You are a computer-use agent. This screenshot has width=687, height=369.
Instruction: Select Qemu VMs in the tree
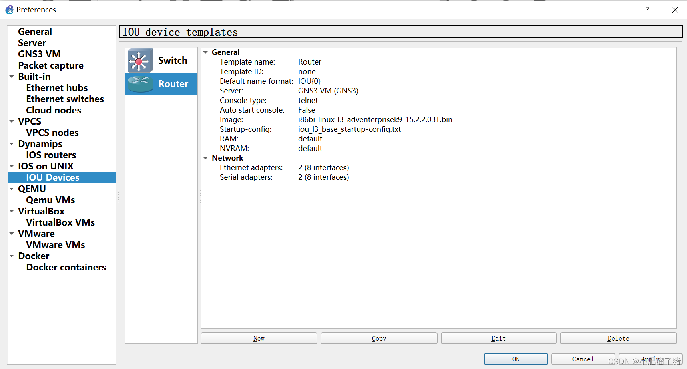50,200
